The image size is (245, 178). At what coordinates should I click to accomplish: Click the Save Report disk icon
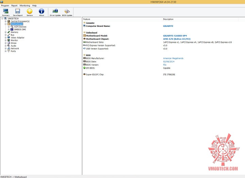pyautogui.click(x=18, y=11)
